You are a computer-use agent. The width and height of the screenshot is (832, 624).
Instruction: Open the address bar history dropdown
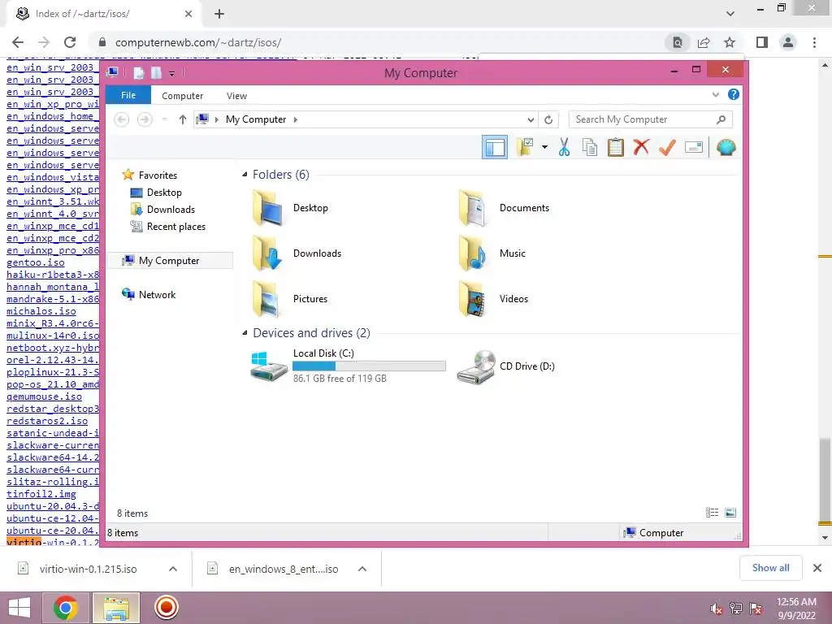[530, 120]
